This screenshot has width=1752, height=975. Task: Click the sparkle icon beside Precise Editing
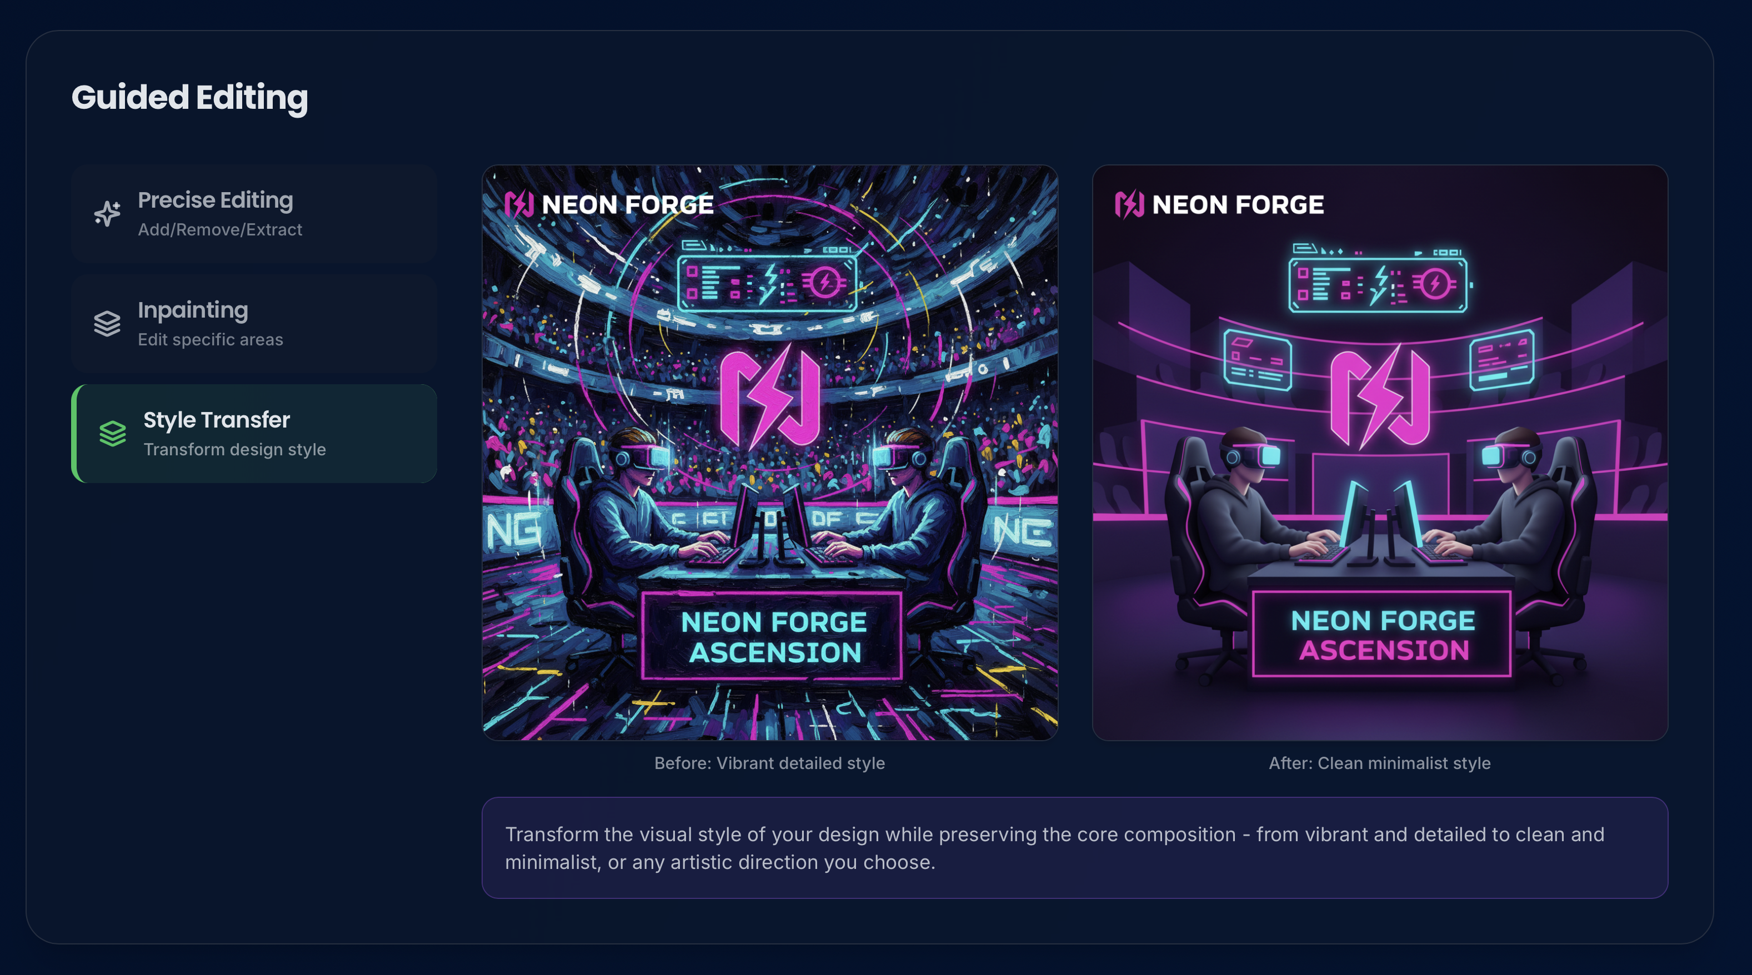[107, 214]
